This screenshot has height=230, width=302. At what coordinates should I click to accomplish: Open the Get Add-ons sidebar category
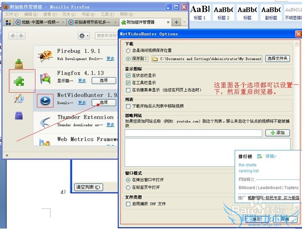click(19, 64)
